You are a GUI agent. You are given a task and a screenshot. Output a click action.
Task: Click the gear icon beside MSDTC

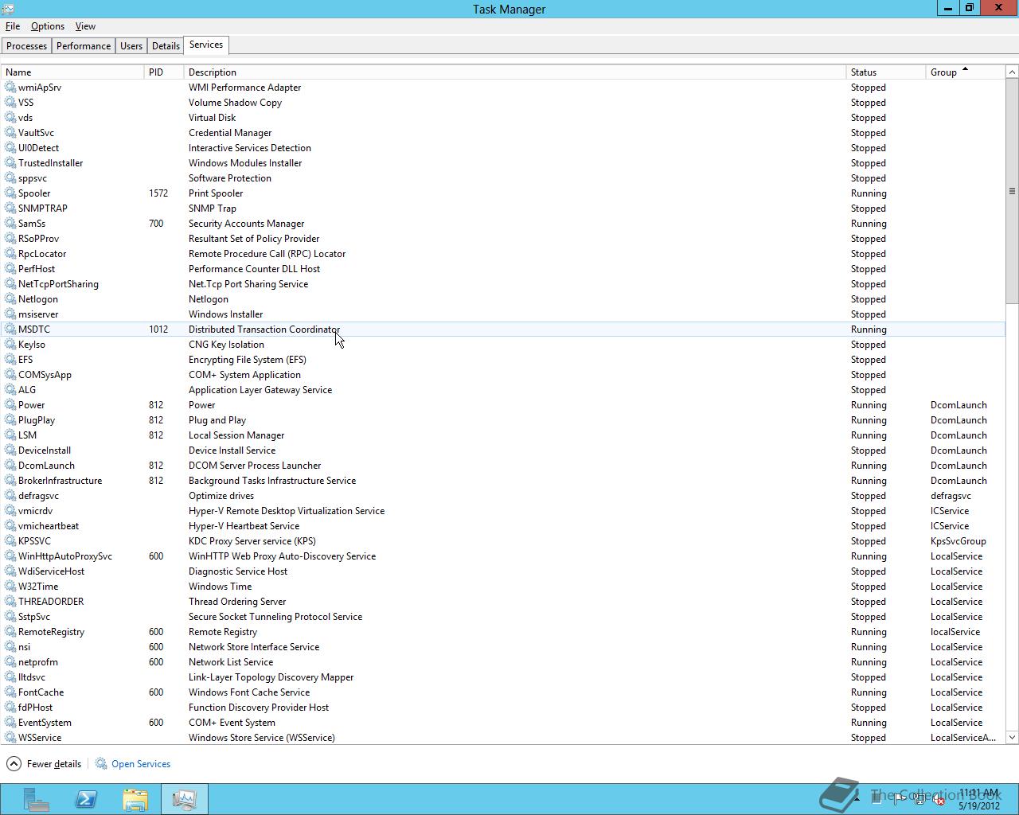10,330
